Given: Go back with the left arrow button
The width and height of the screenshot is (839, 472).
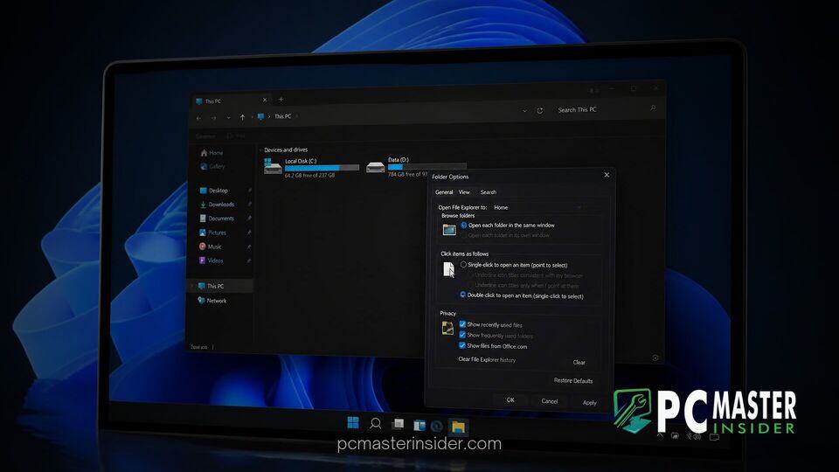Looking at the screenshot, I should [x=199, y=118].
